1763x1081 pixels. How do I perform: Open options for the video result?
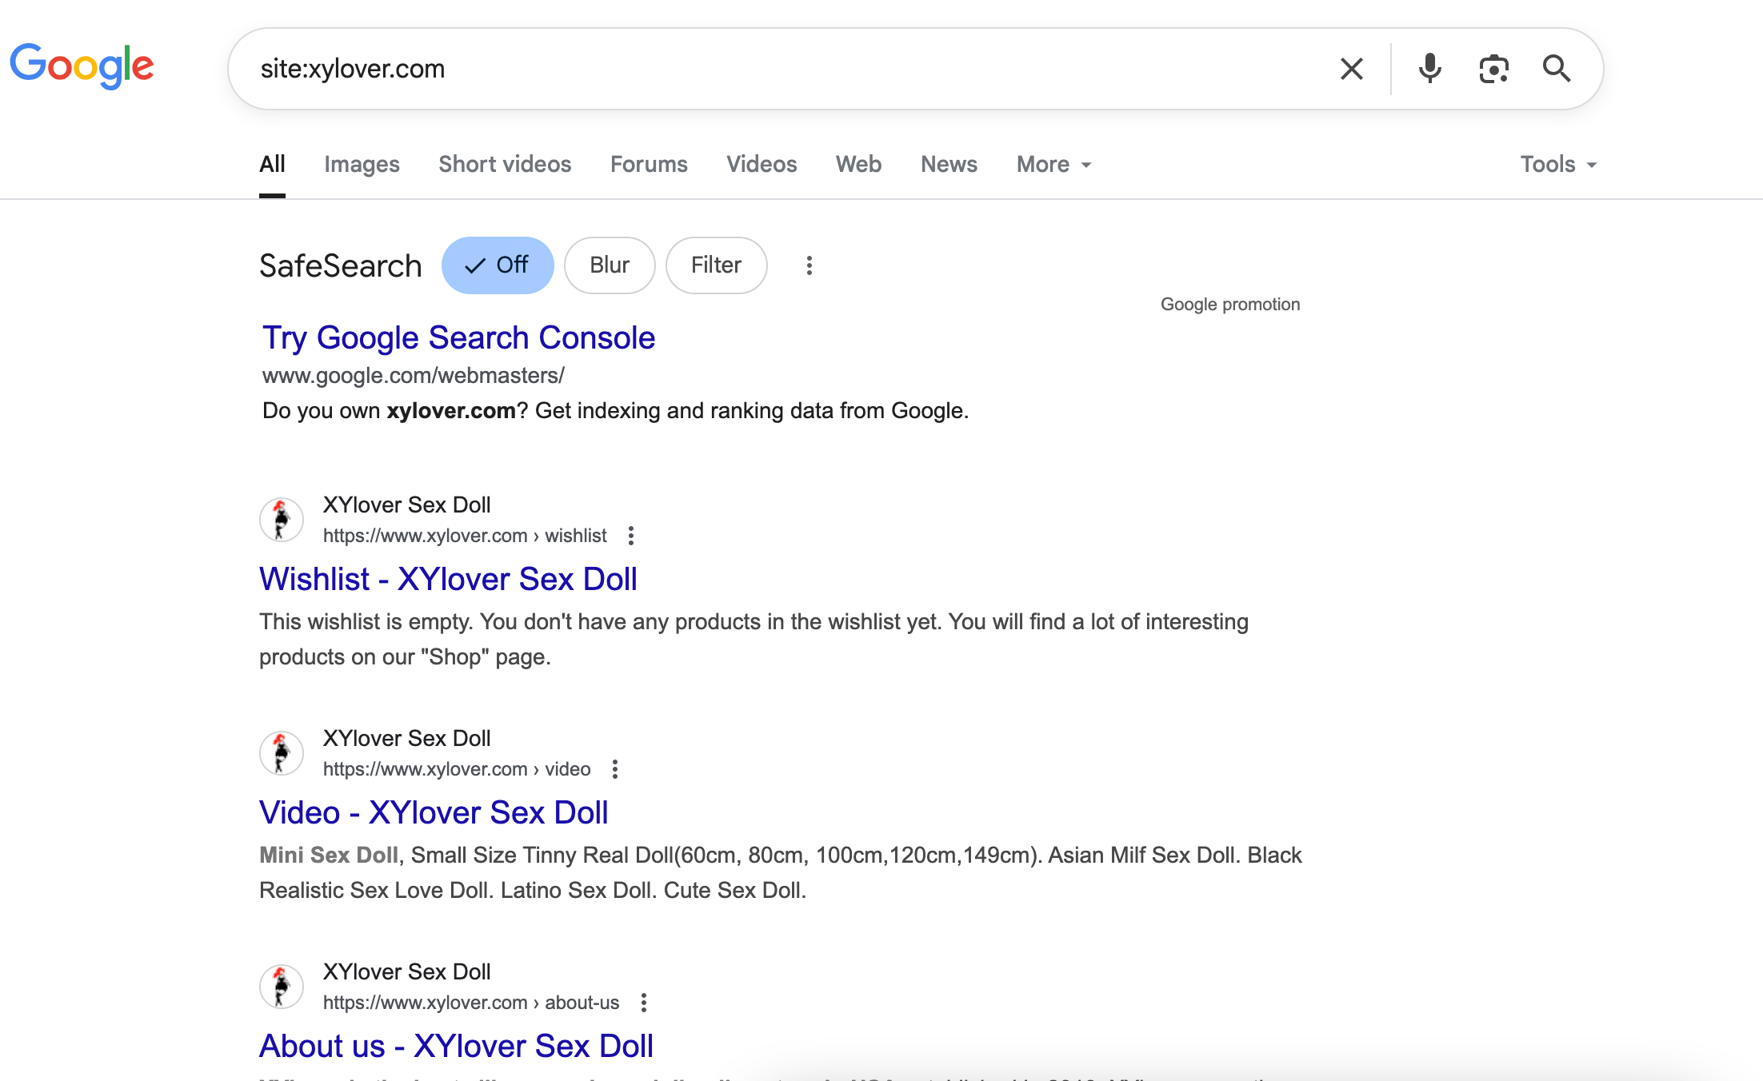pos(615,769)
